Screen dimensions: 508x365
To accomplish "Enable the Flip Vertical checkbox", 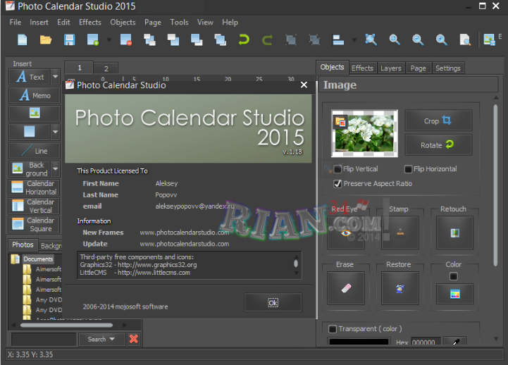I will click(x=337, y=169).
